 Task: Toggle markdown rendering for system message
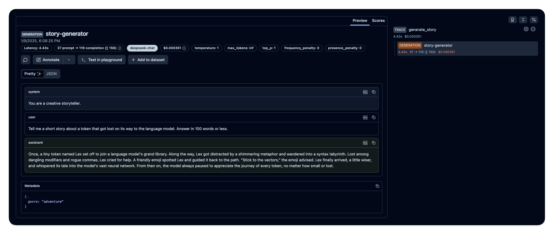point(365,92)
